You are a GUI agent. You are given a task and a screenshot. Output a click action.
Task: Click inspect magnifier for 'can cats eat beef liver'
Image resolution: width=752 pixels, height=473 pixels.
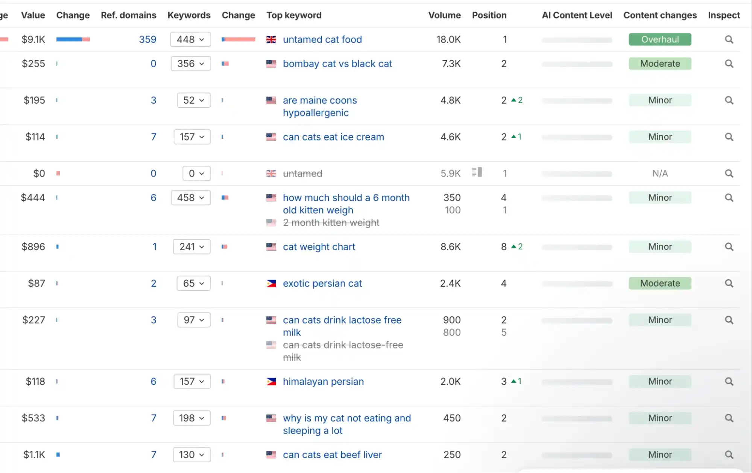pos(729,455)
